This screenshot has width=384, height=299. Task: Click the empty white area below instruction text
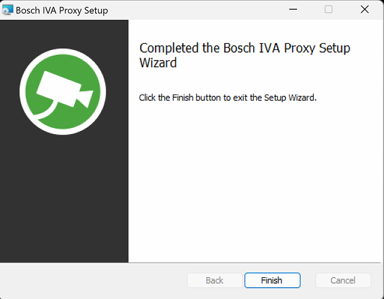pyautogui.click(x=256, y=185)
